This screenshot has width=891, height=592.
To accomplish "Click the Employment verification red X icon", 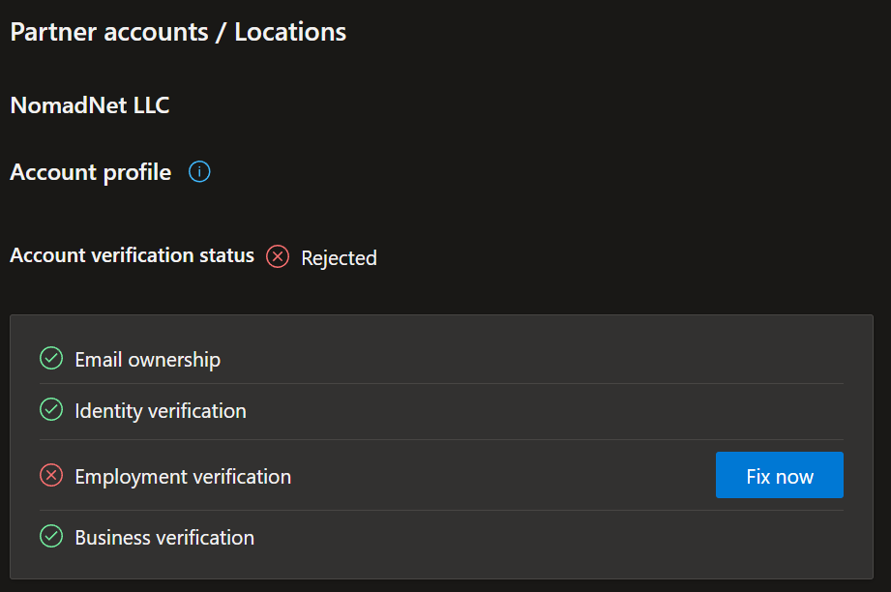I will pyautogui.click(x=51, y=476).
